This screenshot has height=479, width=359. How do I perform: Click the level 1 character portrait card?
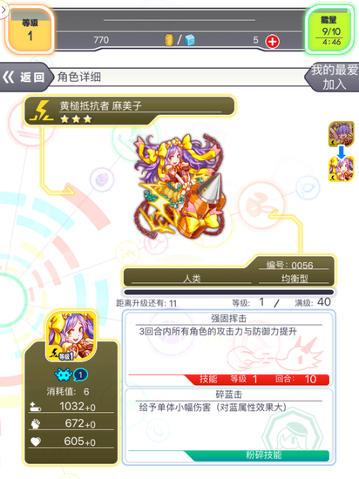tap(71, 335)
